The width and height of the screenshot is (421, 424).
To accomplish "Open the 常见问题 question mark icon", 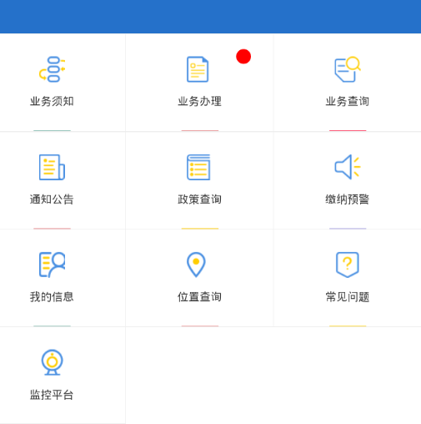I will point(348,265).
